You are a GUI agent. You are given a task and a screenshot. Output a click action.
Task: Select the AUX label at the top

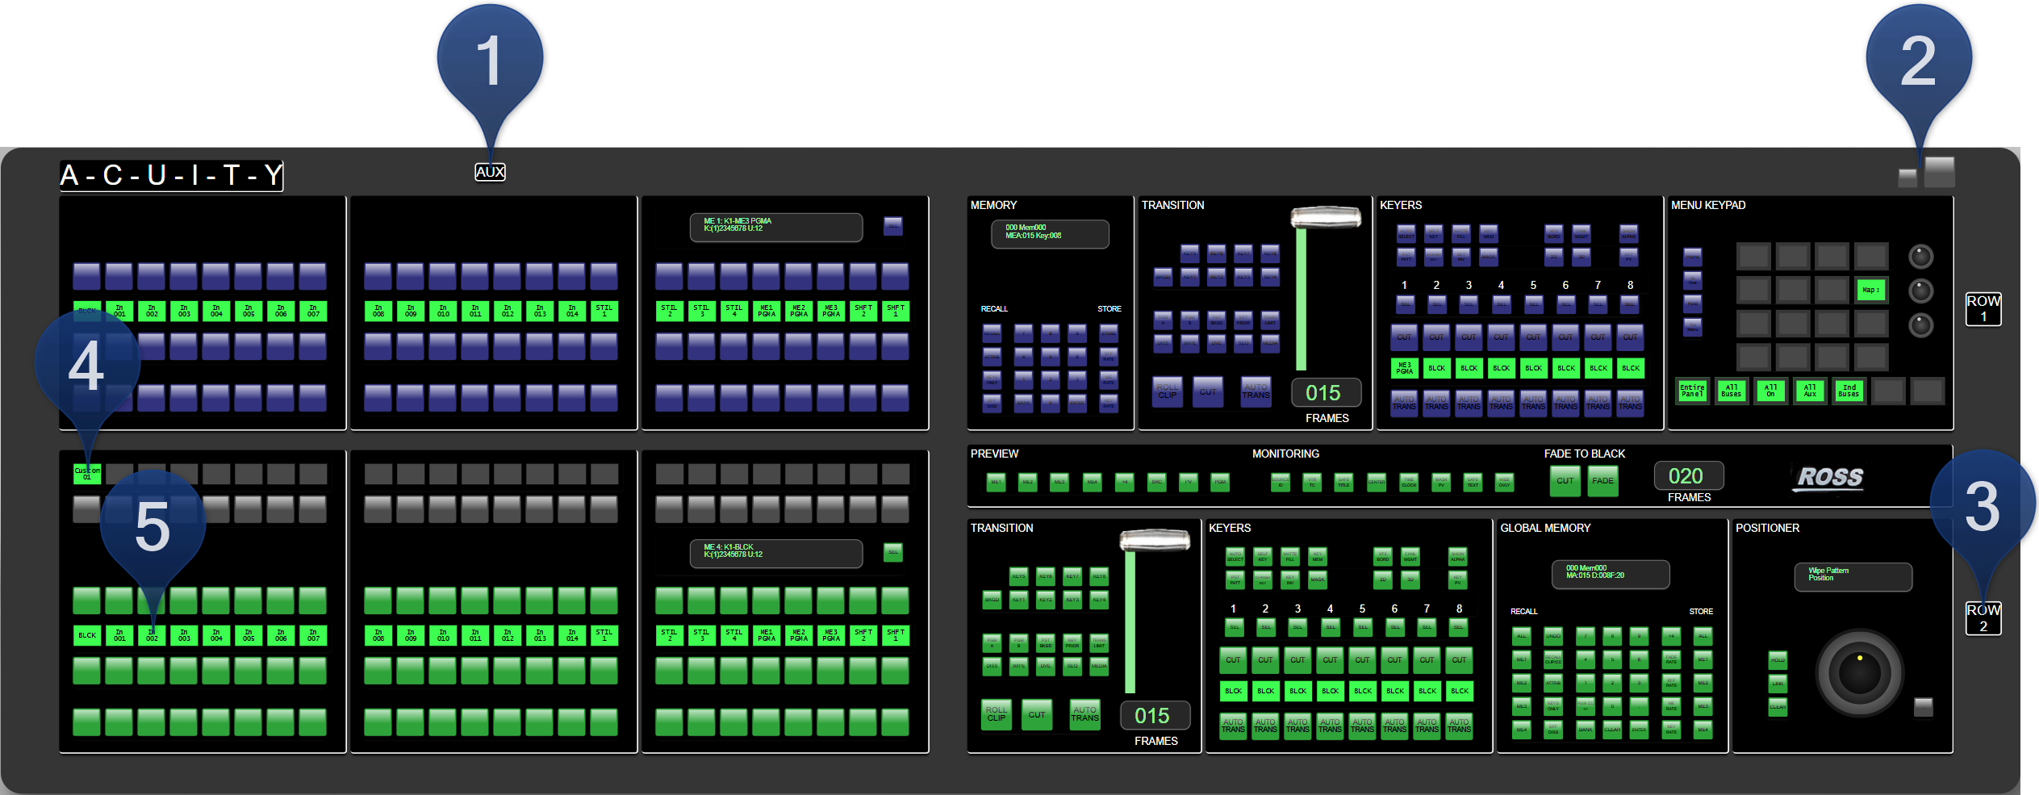point(490,172)
